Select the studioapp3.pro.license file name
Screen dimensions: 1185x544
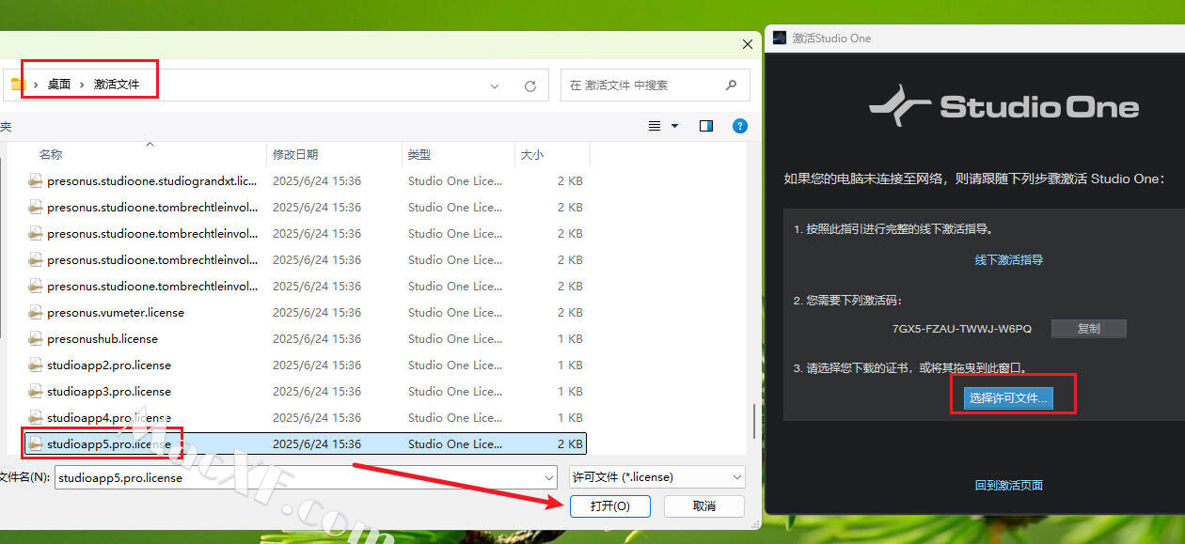109,391
